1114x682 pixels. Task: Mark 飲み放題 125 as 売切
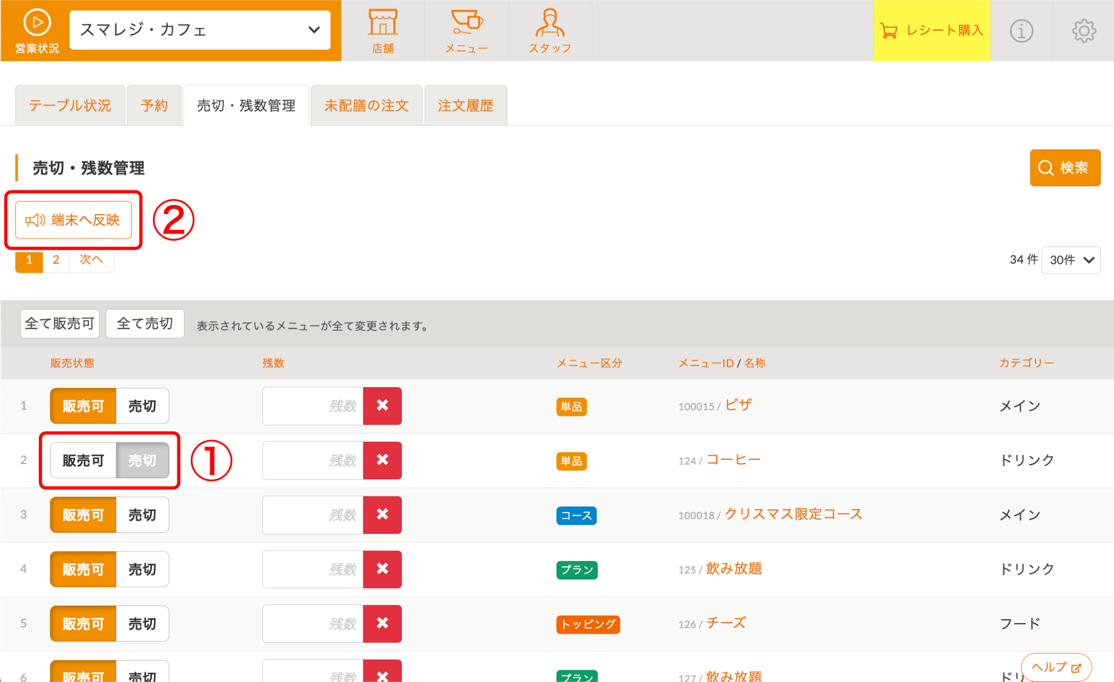point(142,569)
